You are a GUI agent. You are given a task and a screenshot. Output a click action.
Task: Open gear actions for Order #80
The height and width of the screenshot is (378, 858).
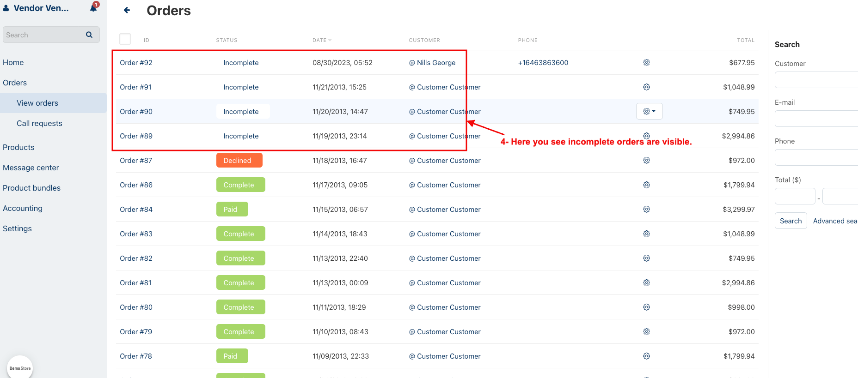646,307
